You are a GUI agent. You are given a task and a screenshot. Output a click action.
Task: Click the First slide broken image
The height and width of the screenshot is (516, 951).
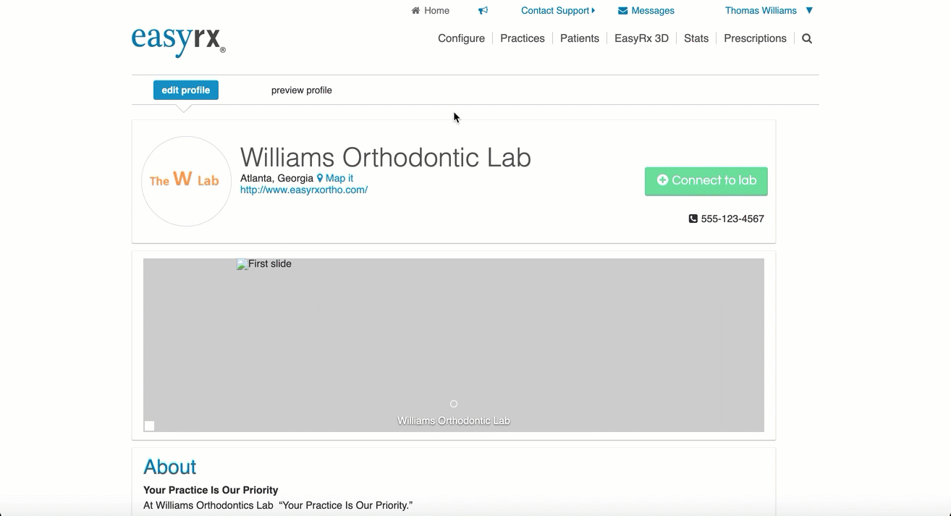click(264, 264)
